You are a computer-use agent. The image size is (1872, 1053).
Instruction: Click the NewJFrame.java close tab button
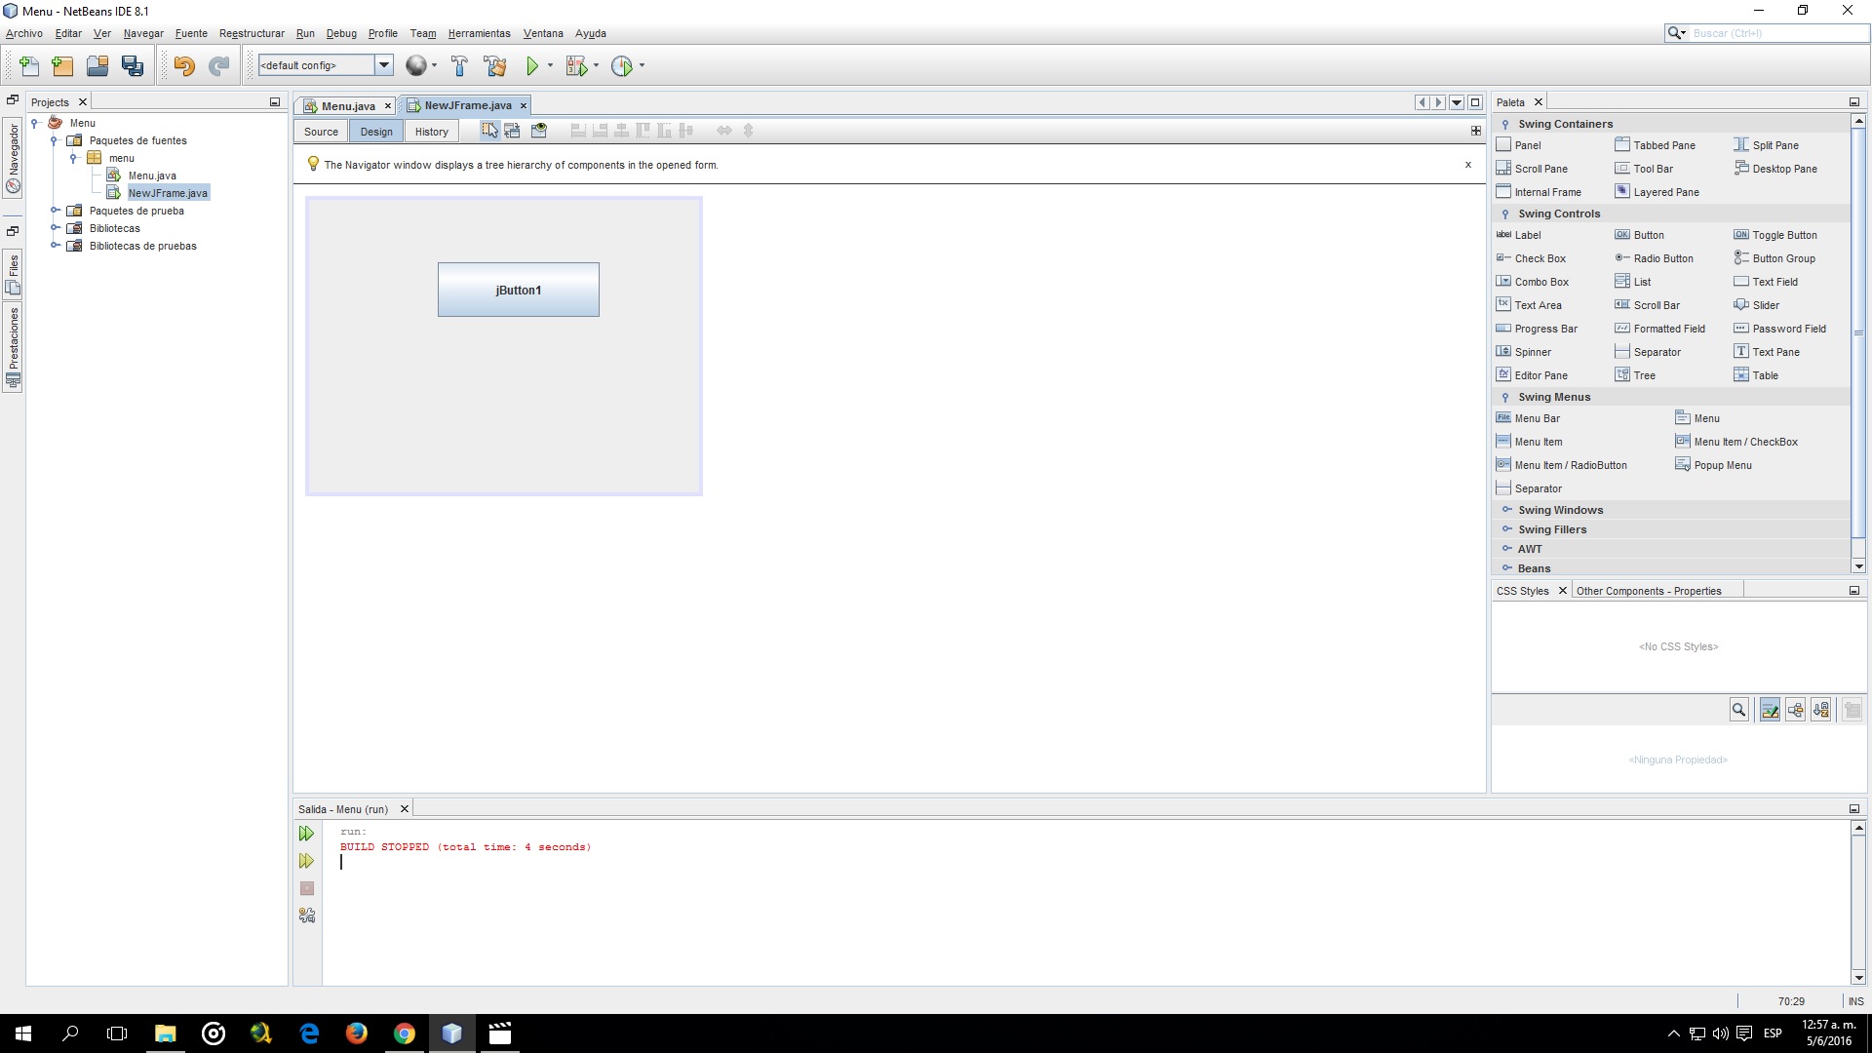pos(524,105)
